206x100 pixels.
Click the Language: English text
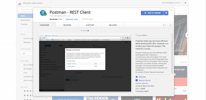click(142, 91)
